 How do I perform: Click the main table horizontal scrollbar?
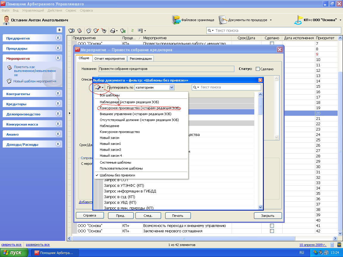(x=183, y=238)
